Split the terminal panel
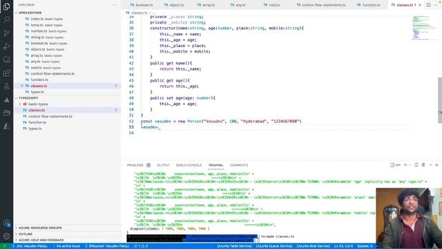 click(x=416, y=165)
